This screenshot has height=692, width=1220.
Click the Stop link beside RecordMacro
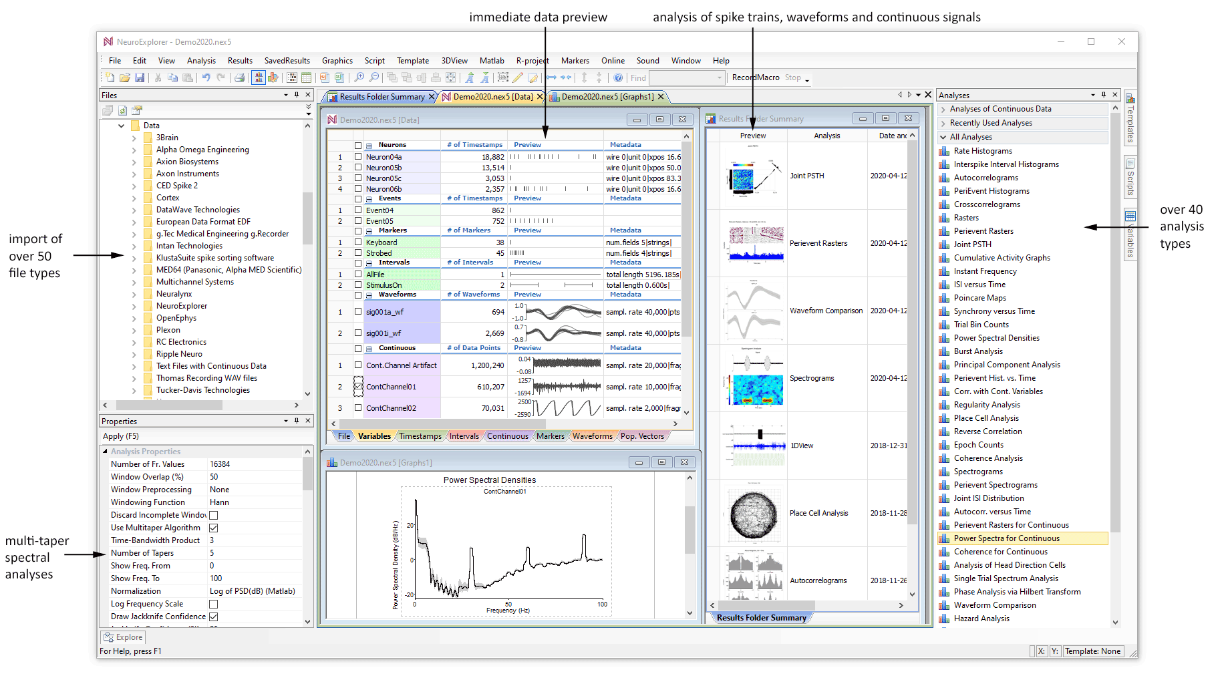(794, 77)
